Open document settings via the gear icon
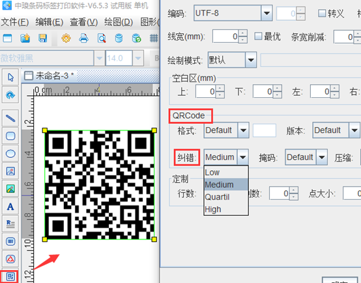The height and width of the screenshot is (283, 361). pos(66,38)
